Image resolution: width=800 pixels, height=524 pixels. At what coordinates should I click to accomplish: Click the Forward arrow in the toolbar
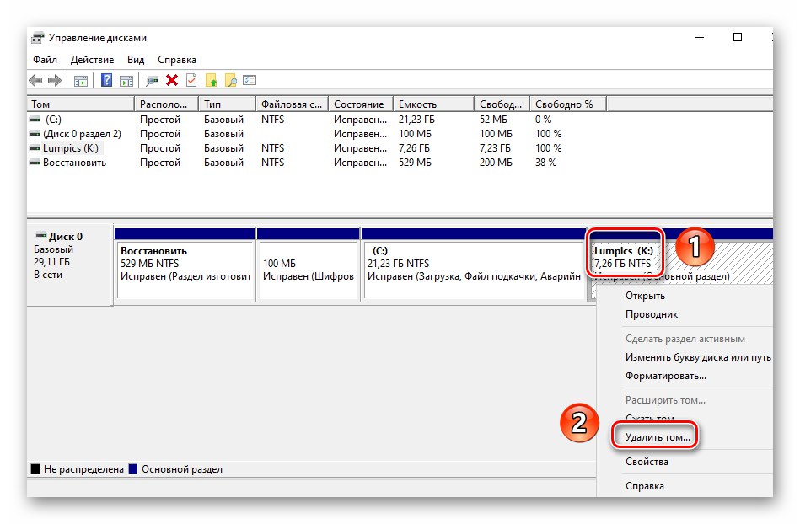[55, 81]
